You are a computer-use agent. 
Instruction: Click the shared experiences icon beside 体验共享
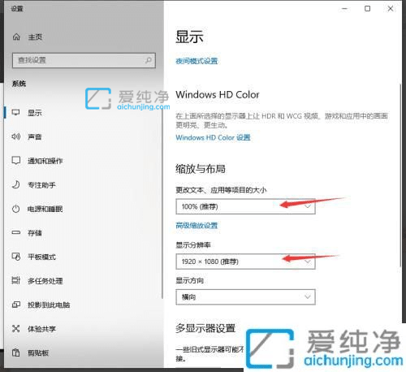tap(15, 329)
